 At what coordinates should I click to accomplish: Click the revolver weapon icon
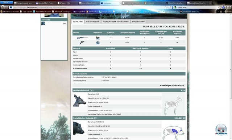click(82, 43)
